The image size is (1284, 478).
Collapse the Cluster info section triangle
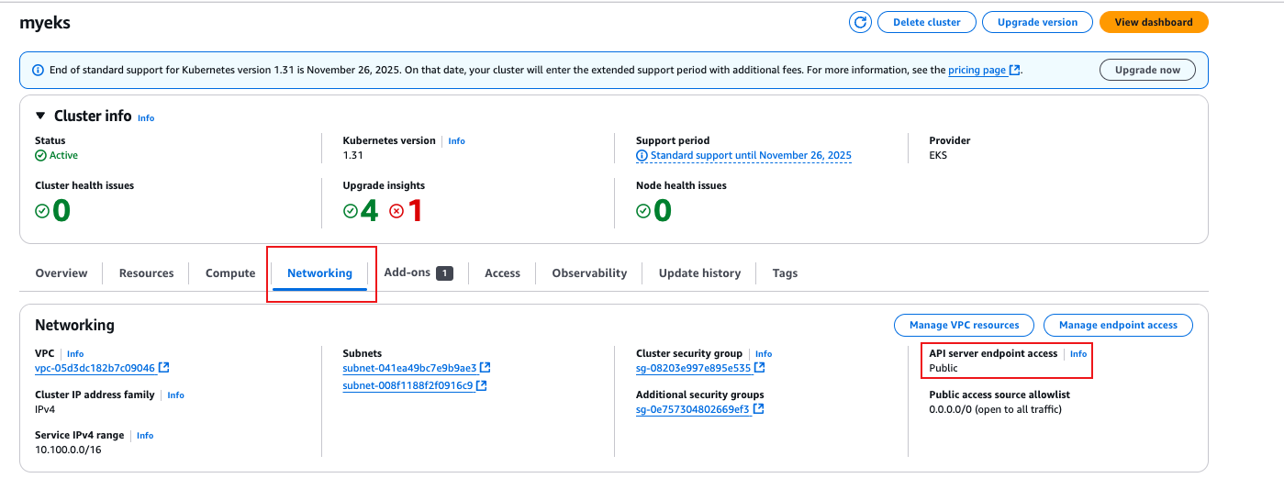[40, 117]
